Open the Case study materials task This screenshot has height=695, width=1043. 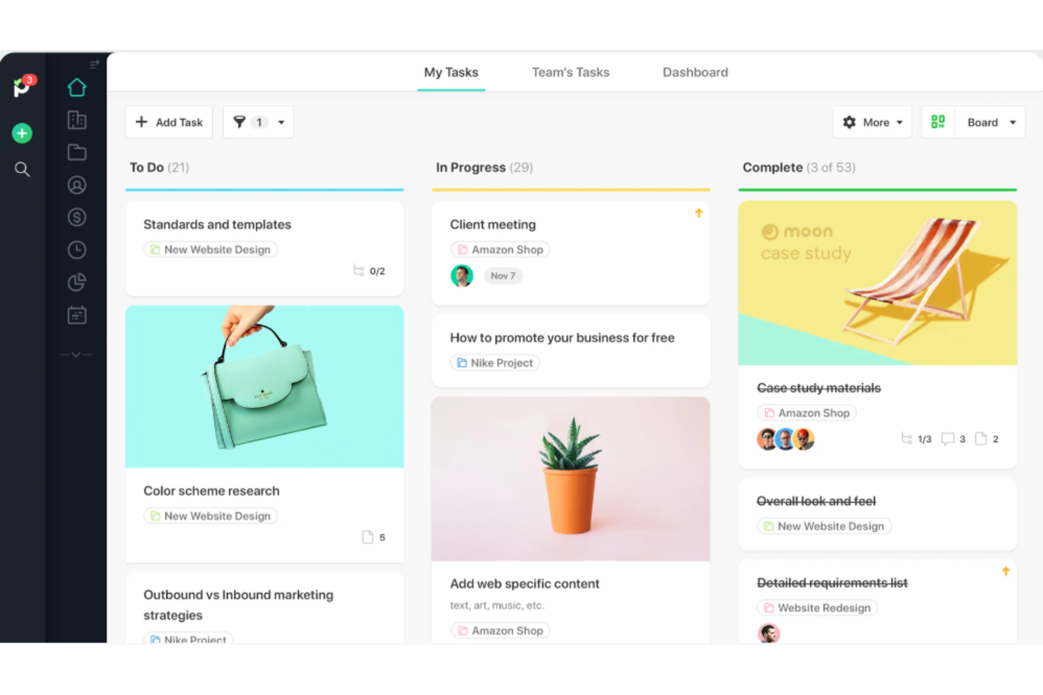(x=819, y=388)
